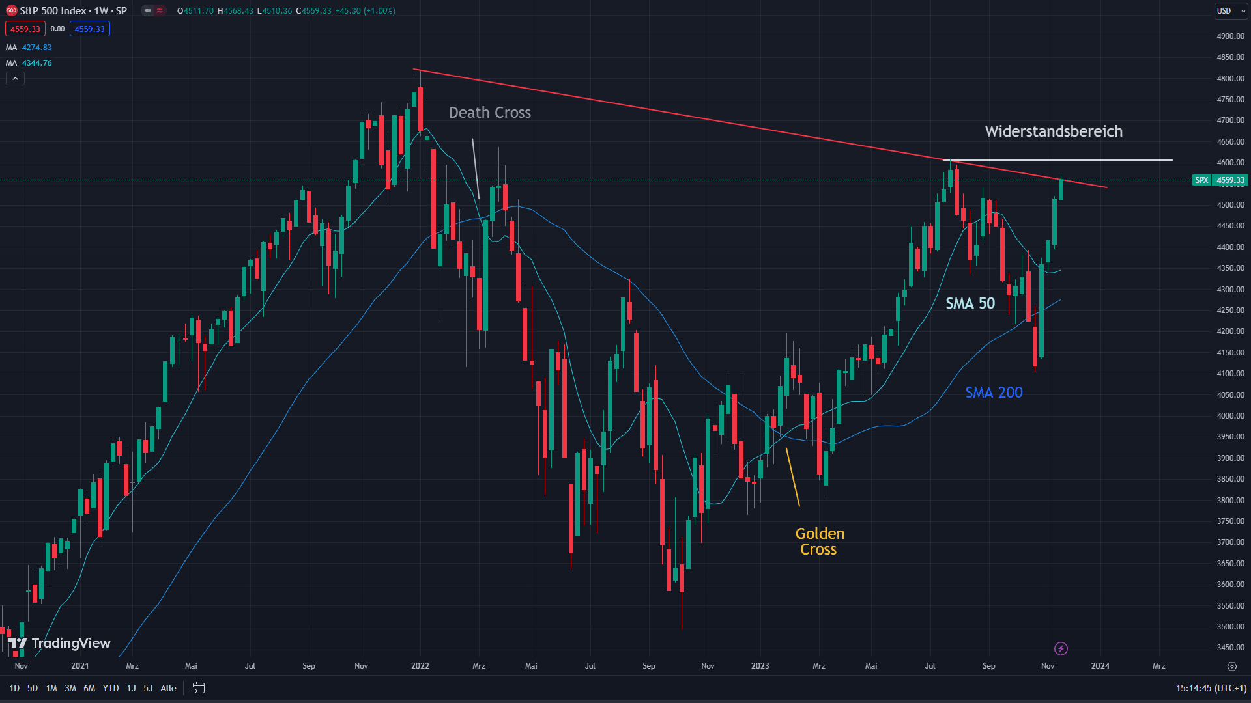Click the red 4559.33 sell price button

(x=25, y=29)
